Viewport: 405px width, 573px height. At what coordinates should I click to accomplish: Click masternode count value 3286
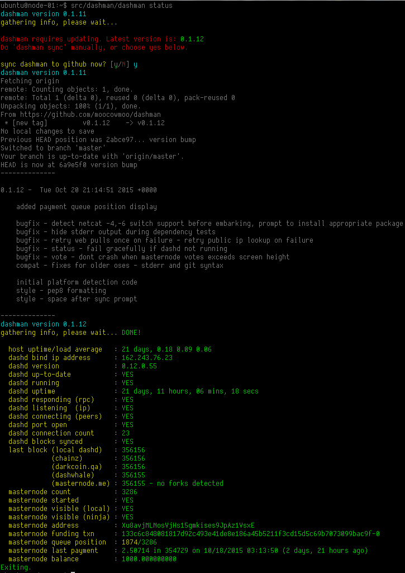click(130, 492)
